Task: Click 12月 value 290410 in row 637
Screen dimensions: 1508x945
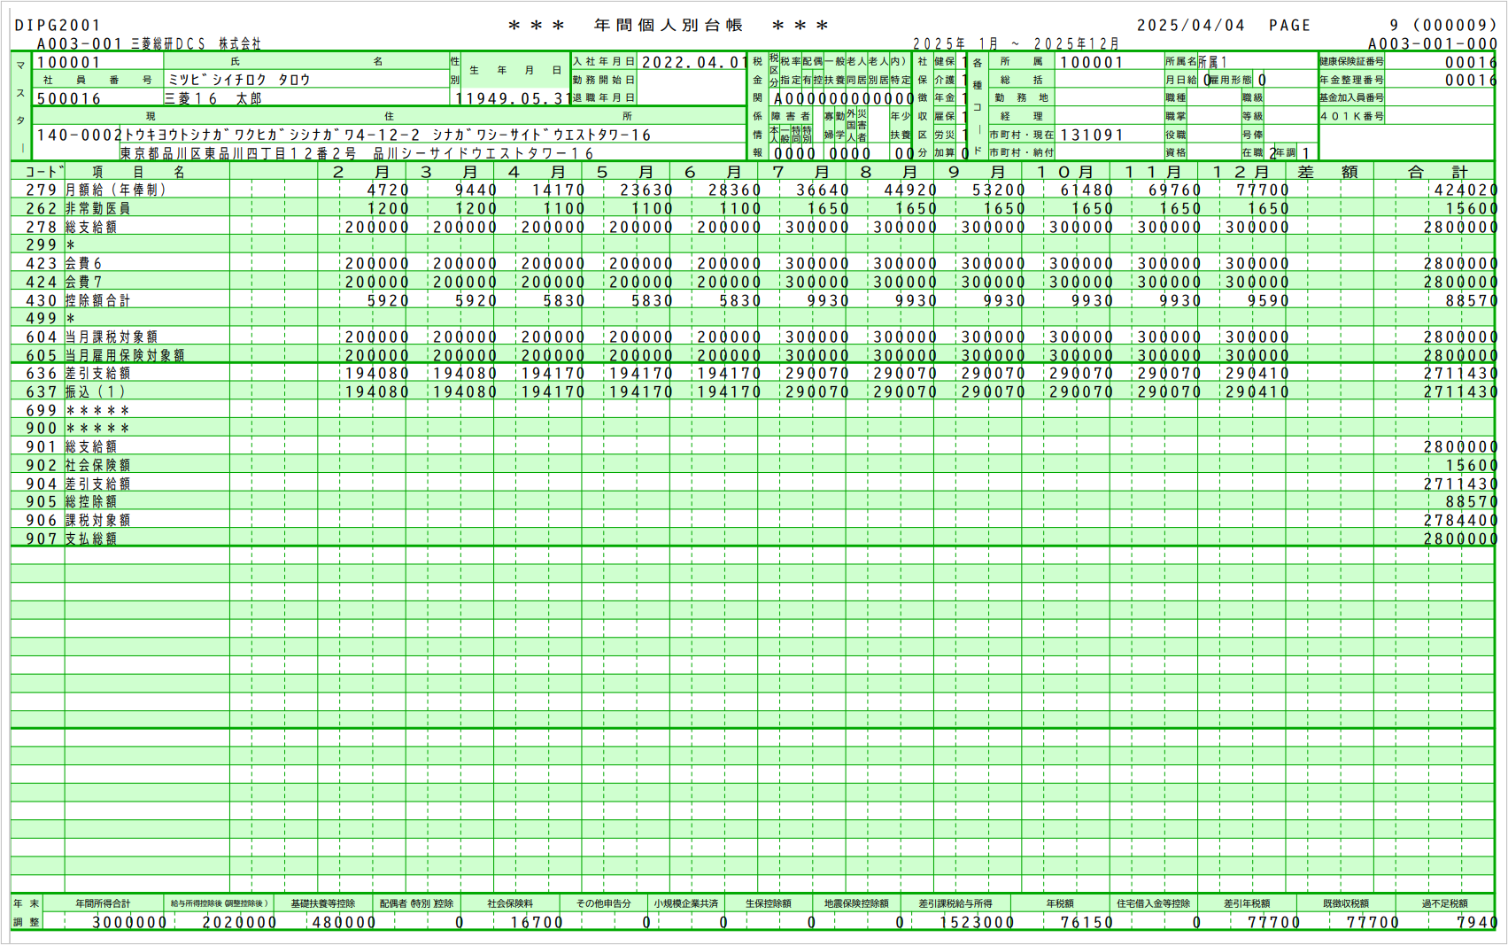Action: [x=1257, y=391]
